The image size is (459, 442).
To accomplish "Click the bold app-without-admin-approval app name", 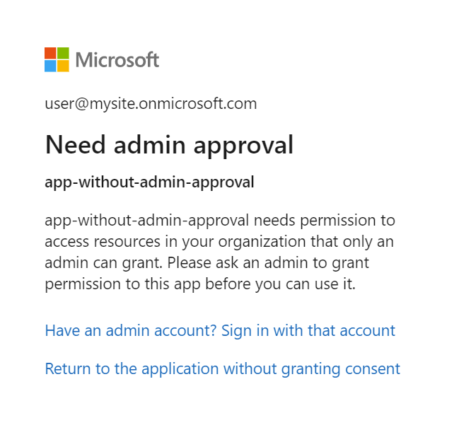I will click(x=149, y=182).
